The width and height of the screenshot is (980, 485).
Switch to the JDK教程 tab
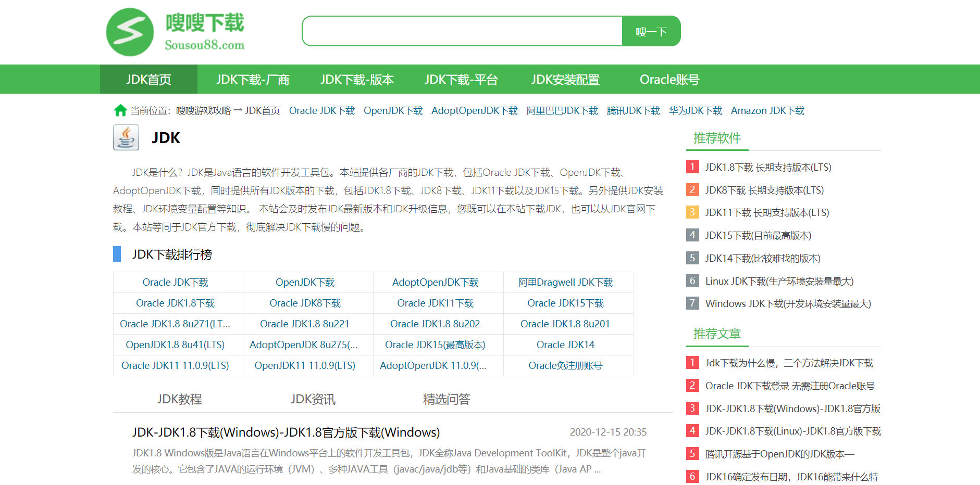180,399
